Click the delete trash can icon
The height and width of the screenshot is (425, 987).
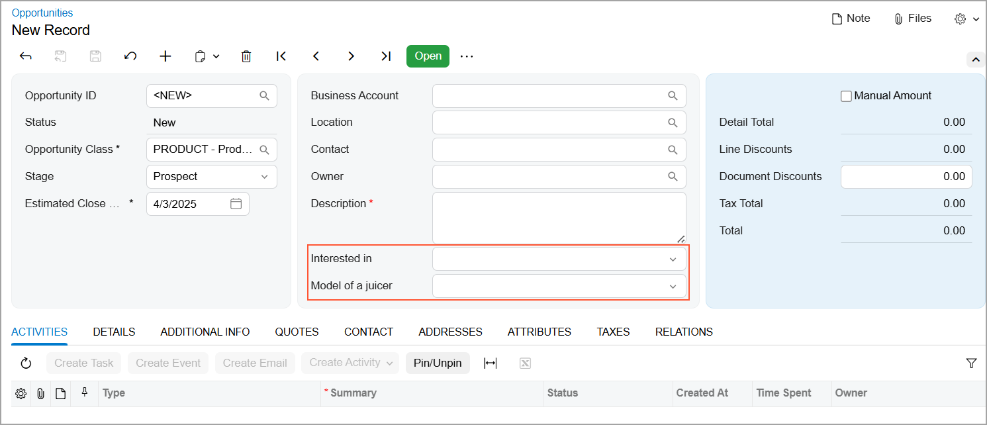pyautogui.click(x=246, y=56)
